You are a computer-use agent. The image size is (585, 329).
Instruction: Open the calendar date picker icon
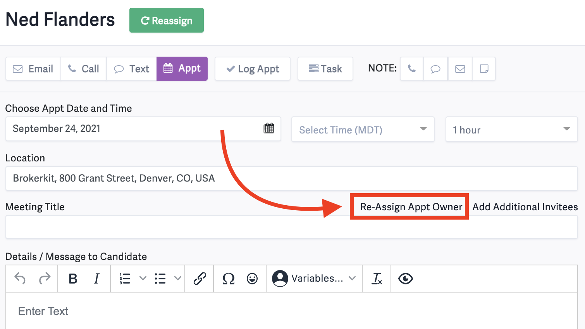pos(269,128)
